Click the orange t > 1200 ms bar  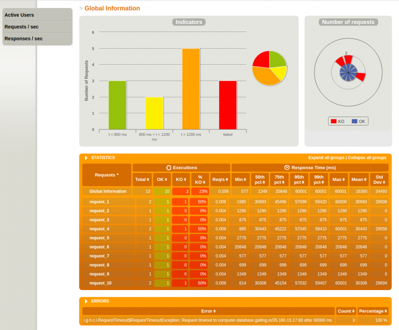coord(191,89)
